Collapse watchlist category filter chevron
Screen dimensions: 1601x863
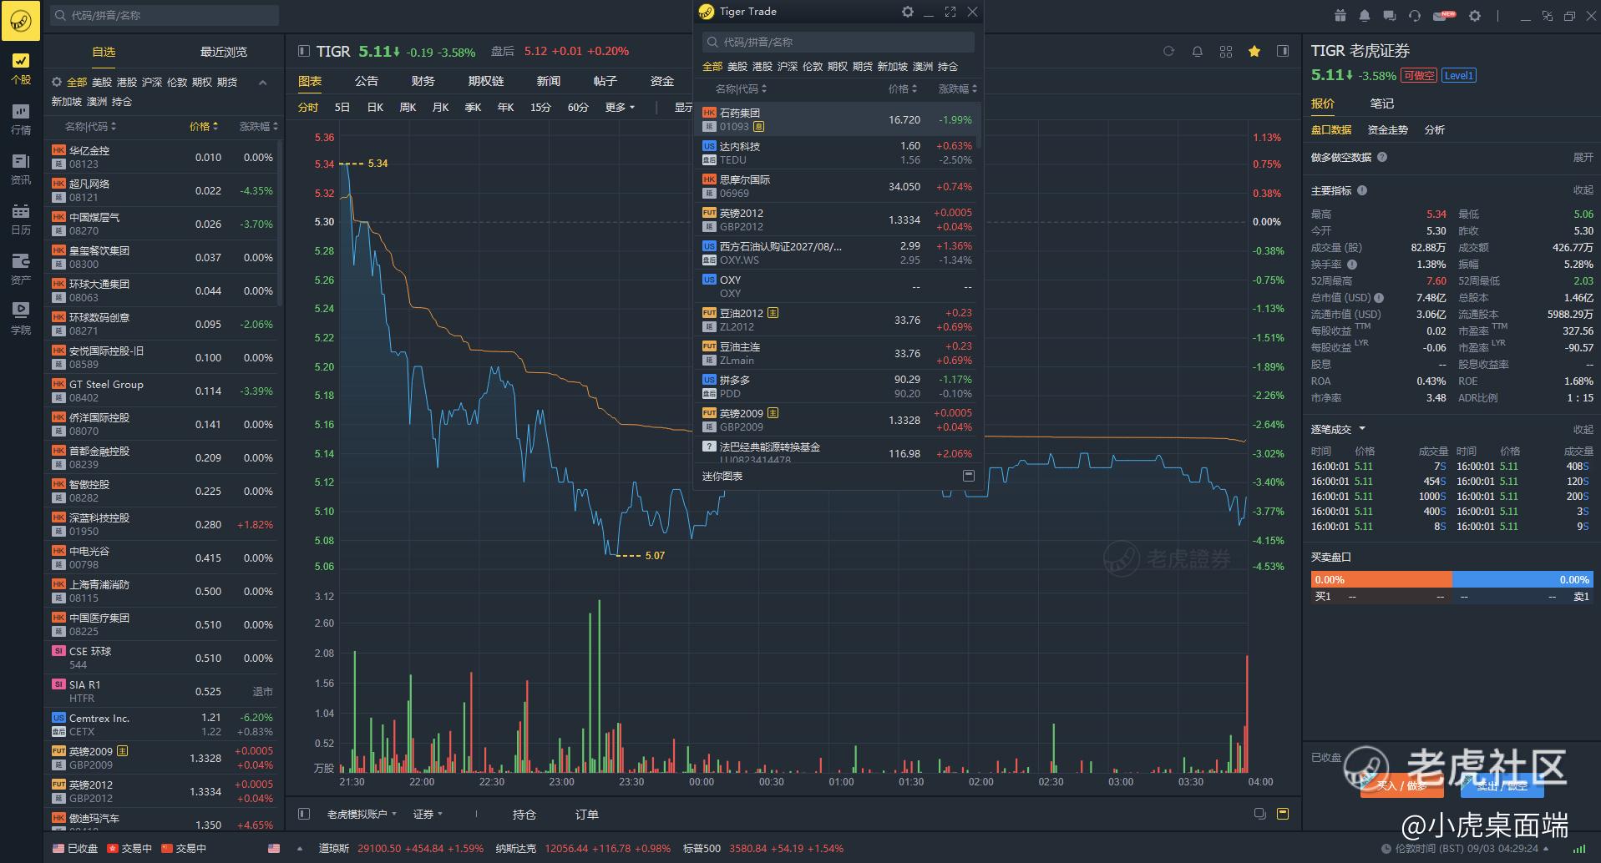pyautogui.click(x=263, y=83)
